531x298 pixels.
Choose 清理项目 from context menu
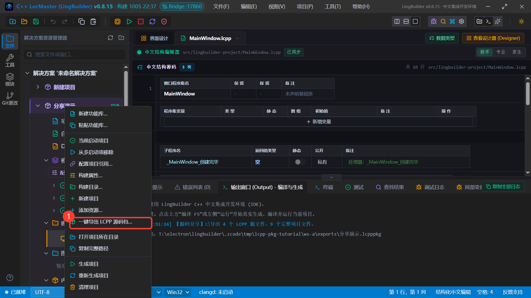tap(108, 287)
